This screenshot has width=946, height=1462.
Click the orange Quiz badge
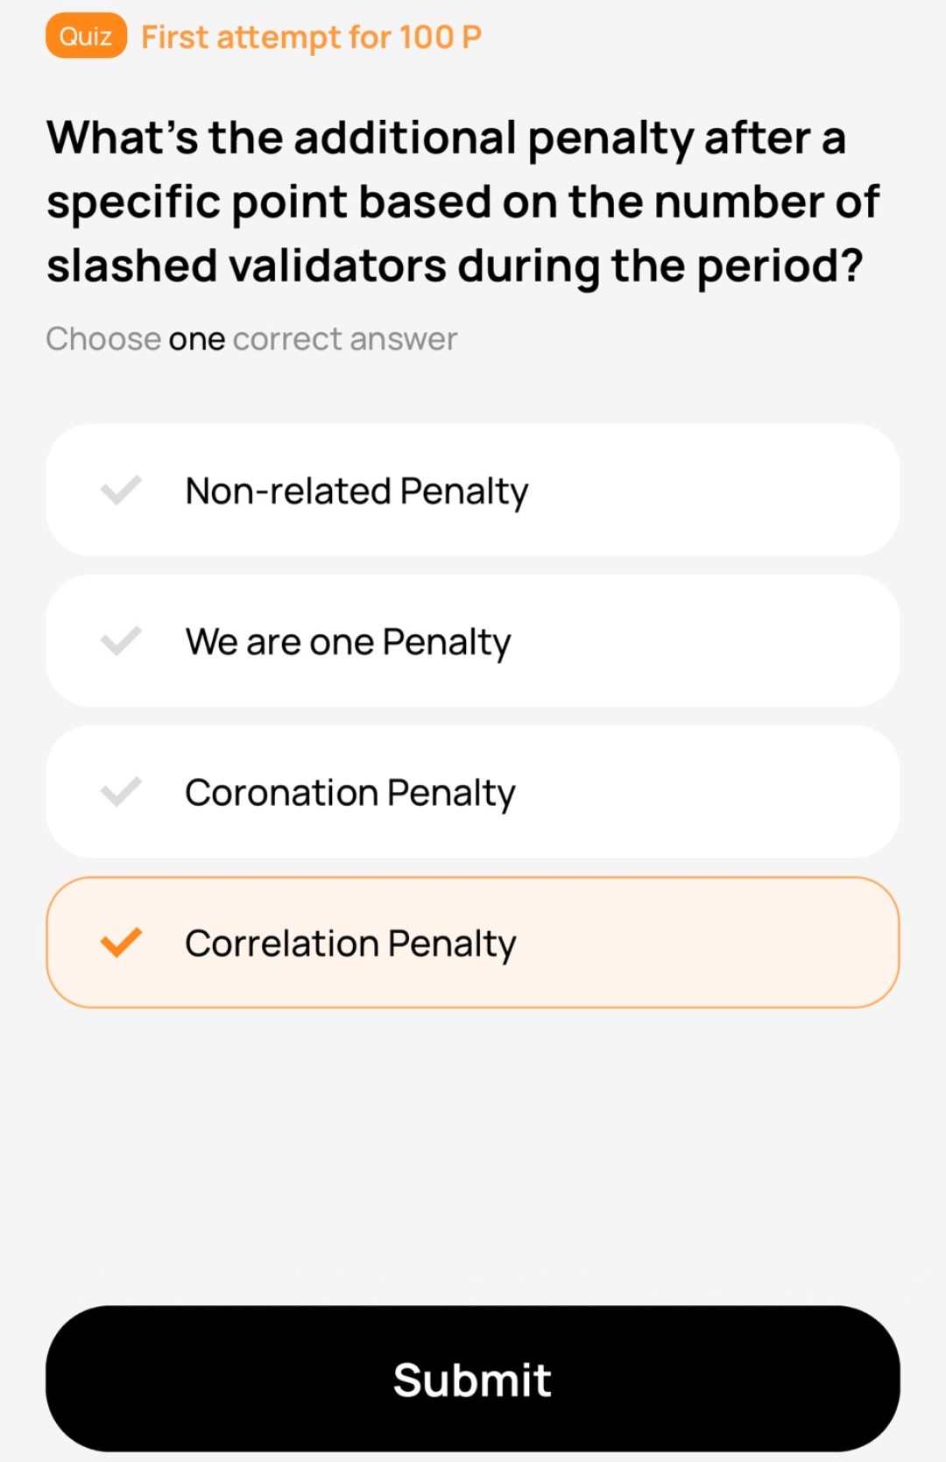86,36
